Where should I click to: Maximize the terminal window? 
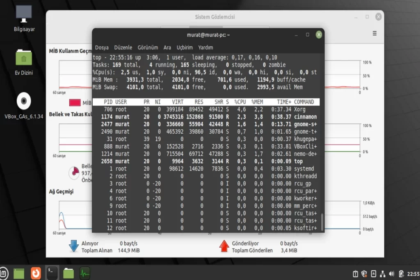[x=308, y=35]
